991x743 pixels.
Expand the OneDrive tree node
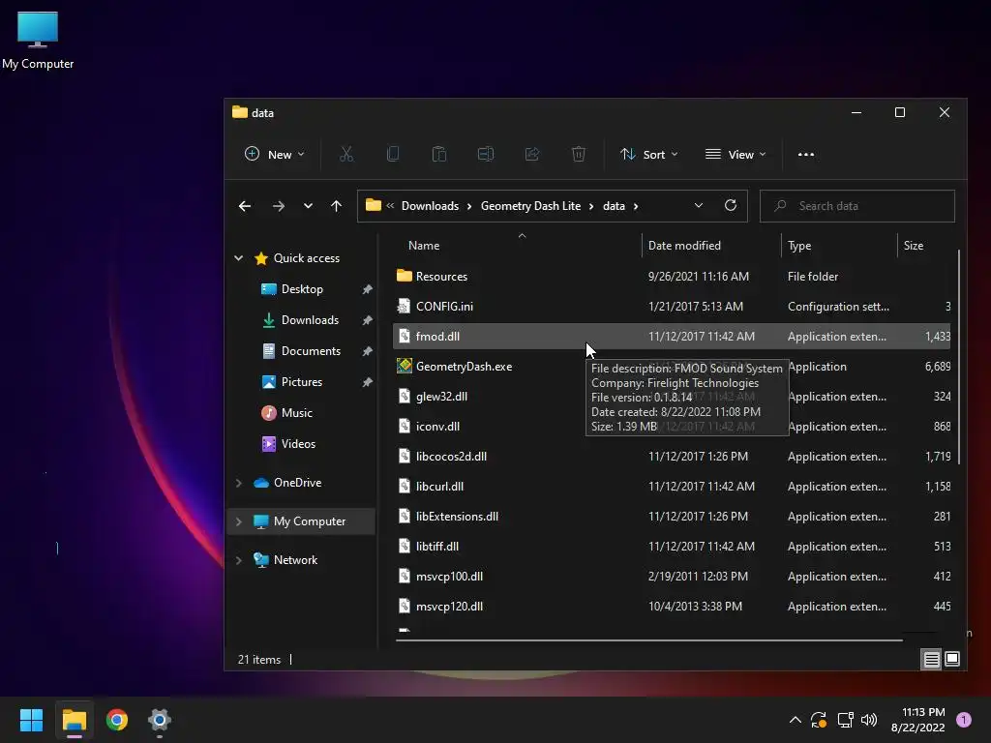pyautogui.click(x=239, y=483)
